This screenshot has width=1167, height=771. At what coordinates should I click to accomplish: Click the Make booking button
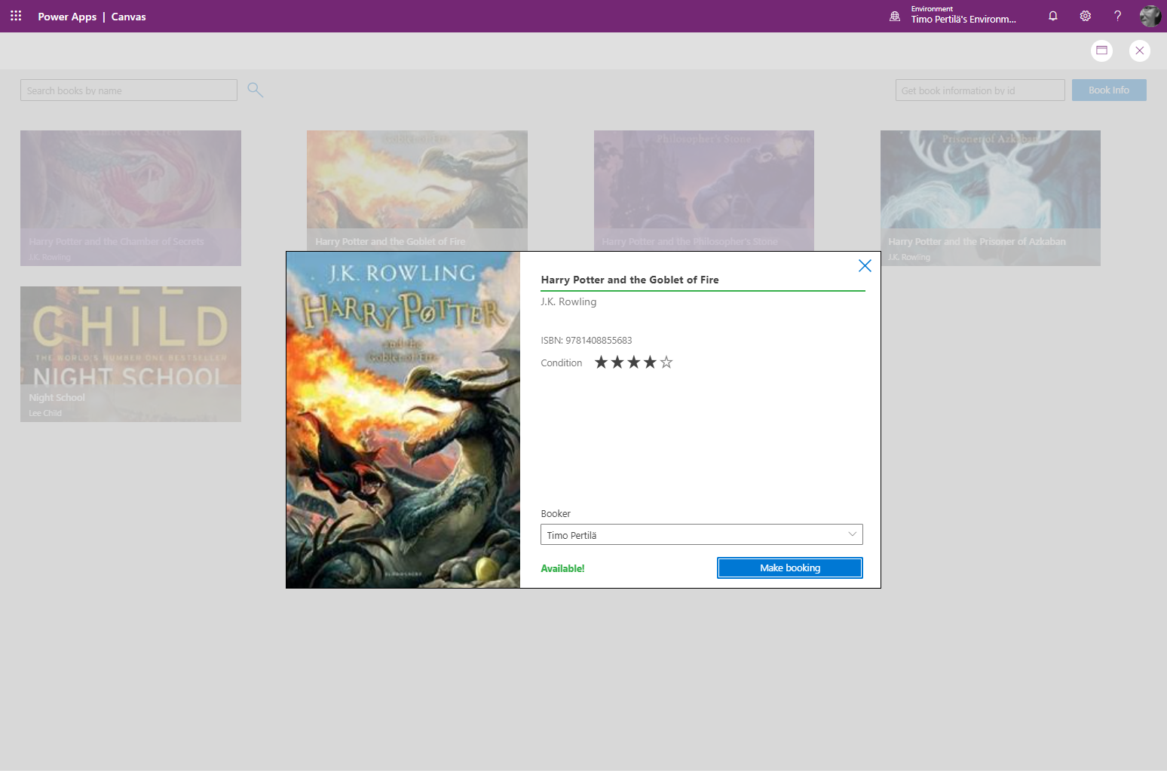(789, 568)
